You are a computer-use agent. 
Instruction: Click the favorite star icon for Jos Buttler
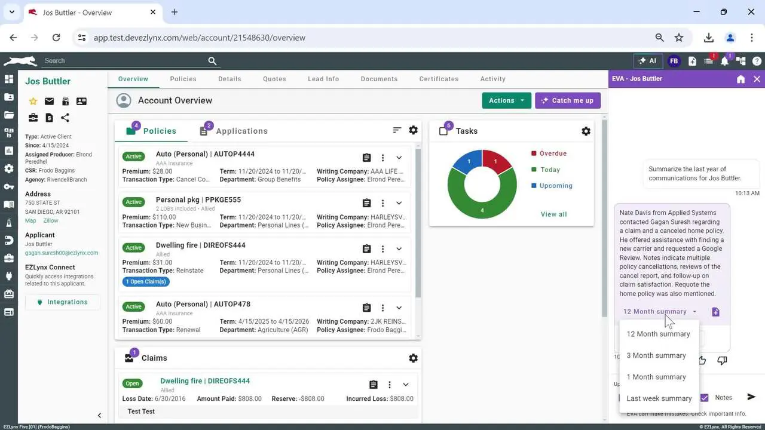point(33,102)
